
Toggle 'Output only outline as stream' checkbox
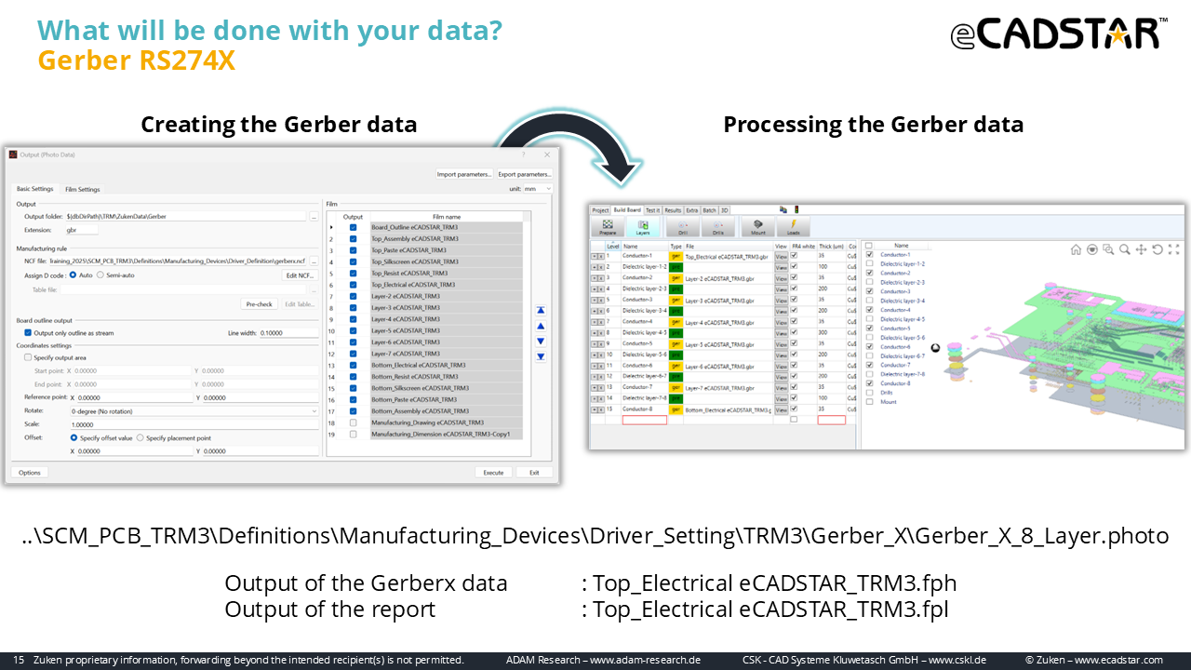point(28,332)
